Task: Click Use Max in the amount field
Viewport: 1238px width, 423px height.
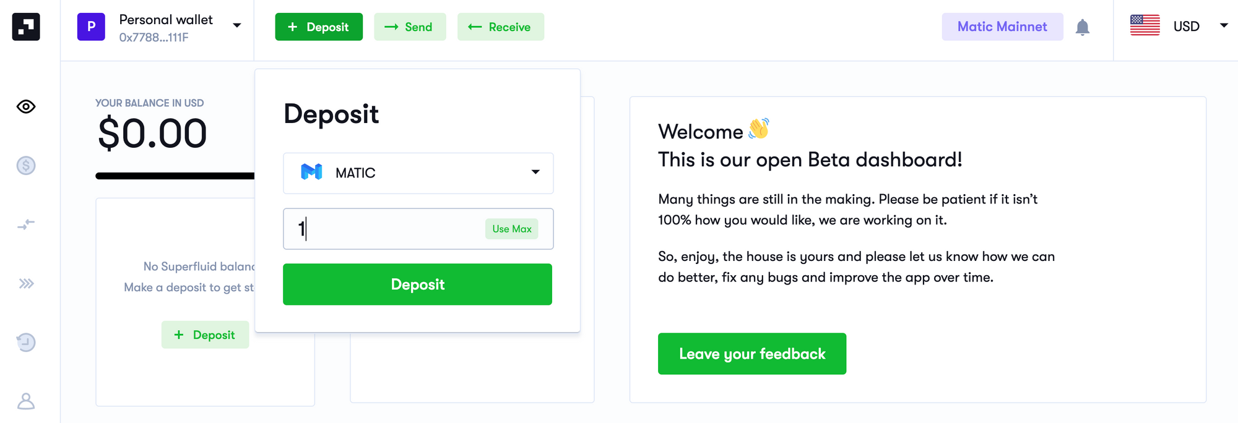Action: [511, 229]
